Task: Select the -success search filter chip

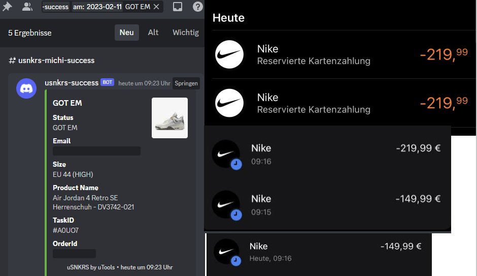Action: 55,7
